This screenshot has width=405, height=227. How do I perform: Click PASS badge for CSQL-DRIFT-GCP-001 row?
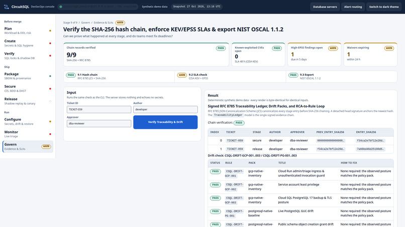pos(216,171)
